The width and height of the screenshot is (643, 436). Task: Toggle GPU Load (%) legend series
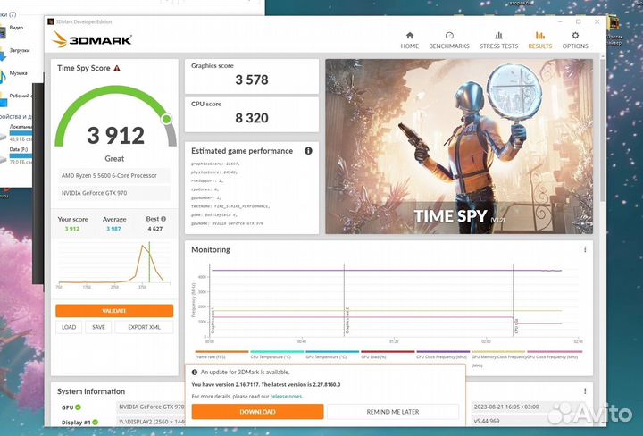tap(388, 355)
